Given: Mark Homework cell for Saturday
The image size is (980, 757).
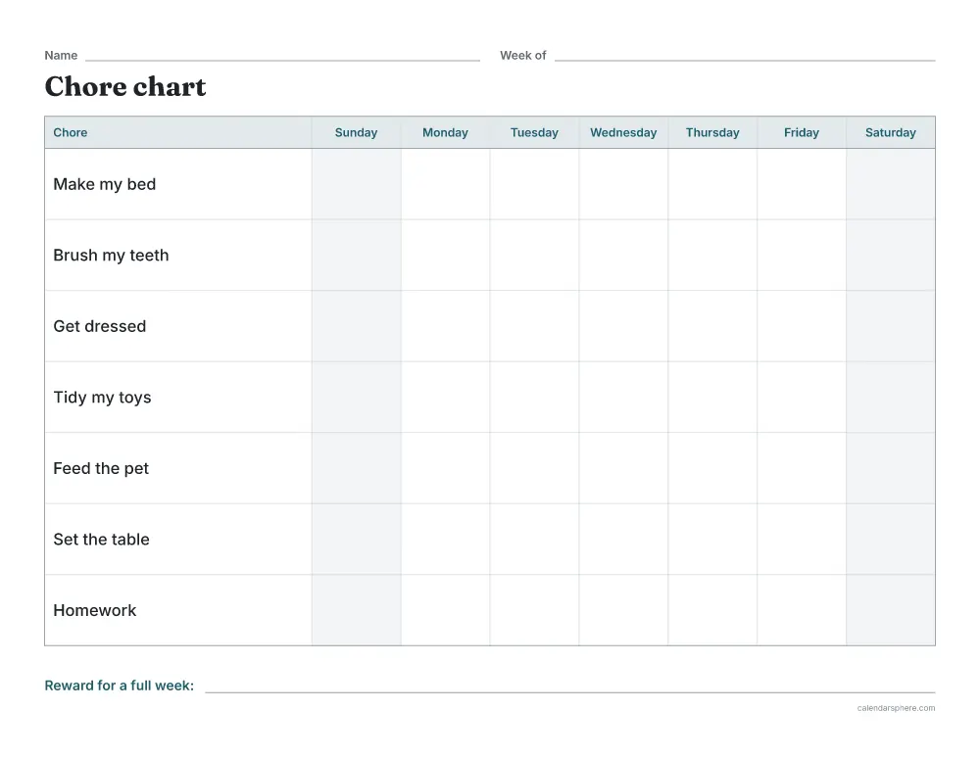Looking at the screenshot, I should tap(891, 610).
